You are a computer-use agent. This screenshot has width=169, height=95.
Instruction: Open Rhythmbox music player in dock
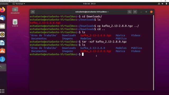(x=2, y=35)
